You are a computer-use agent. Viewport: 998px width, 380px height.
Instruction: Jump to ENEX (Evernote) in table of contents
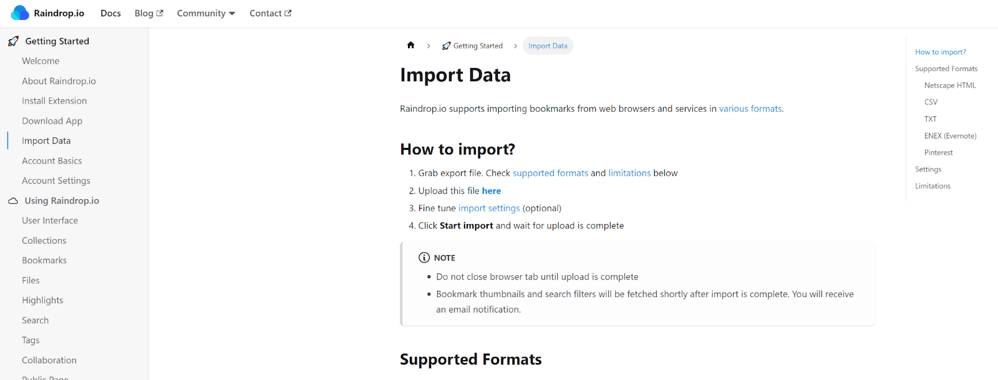950,136
